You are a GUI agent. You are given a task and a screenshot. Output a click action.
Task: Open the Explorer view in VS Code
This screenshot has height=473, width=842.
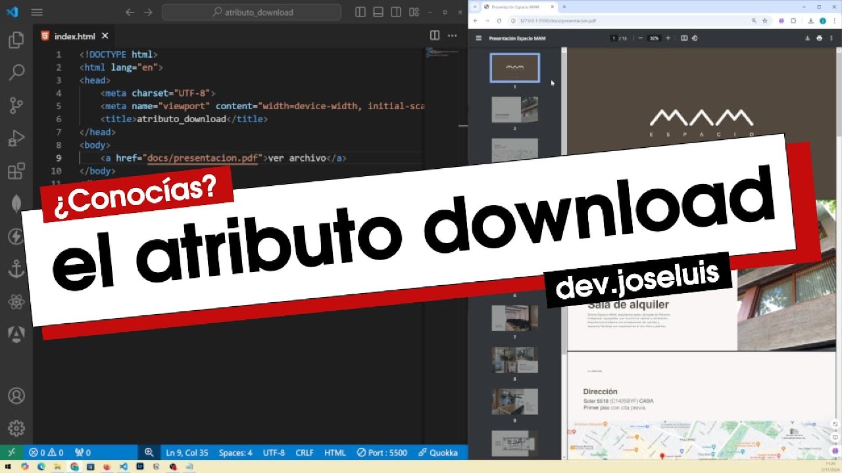[16, 40]
